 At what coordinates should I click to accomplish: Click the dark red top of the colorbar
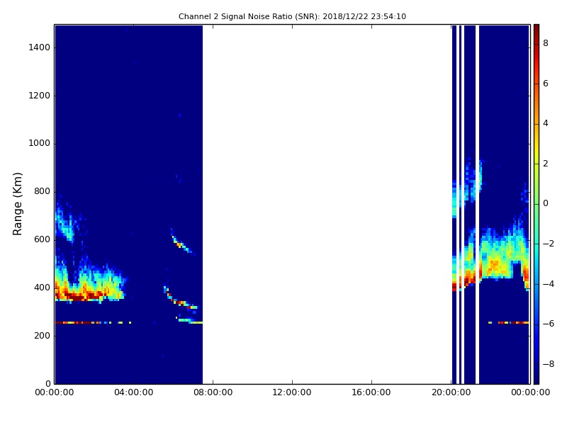[x=537, y=30]
